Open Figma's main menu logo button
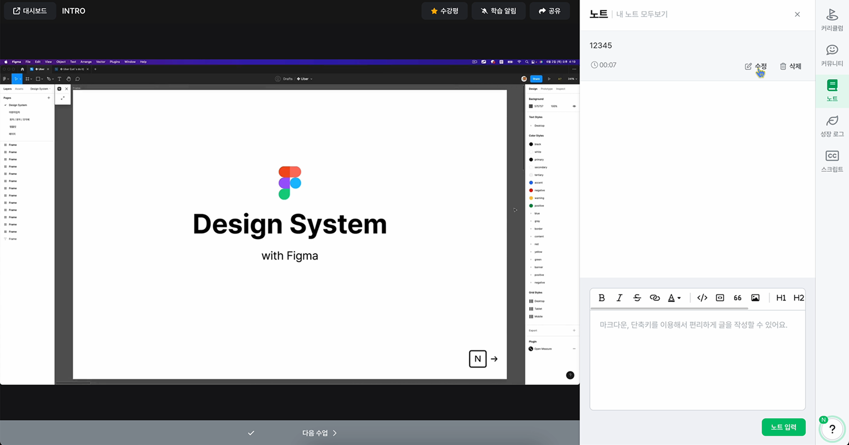The height and width of the screenshot is (445, 849). point(5,79)
